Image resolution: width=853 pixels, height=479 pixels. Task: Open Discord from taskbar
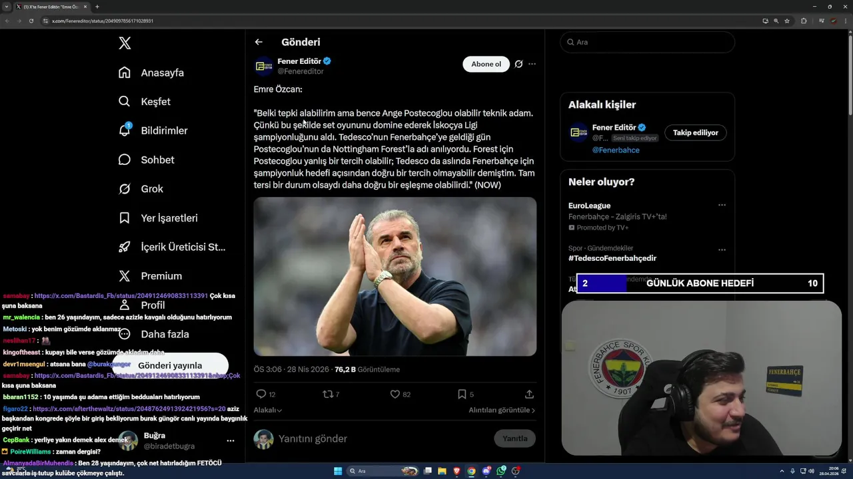pos(486,471)
